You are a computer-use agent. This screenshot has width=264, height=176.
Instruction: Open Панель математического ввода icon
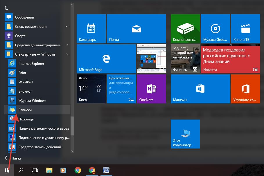pyautogui.click(x=12, y=128)
